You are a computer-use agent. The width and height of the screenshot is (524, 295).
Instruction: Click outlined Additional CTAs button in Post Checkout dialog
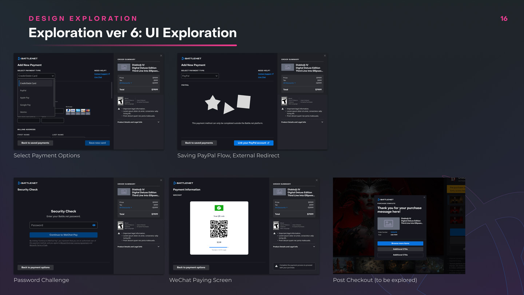[x=400, y=255]
